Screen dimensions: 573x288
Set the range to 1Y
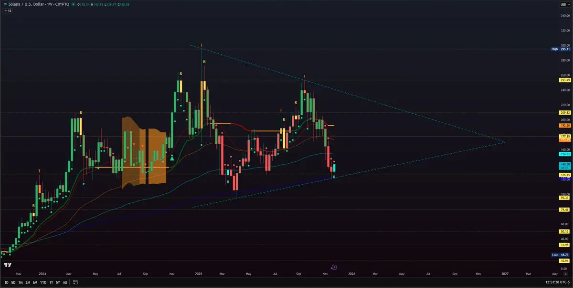pos(51,282)
